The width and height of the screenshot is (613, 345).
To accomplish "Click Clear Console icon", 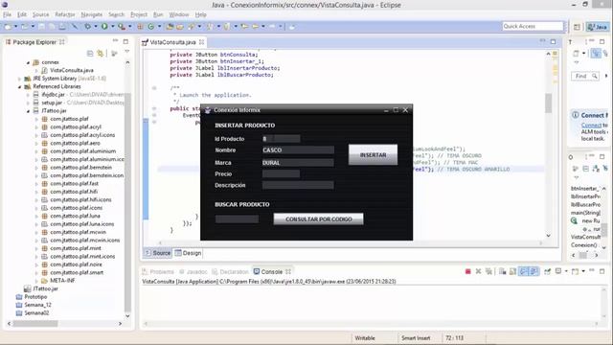I will 502,271.
